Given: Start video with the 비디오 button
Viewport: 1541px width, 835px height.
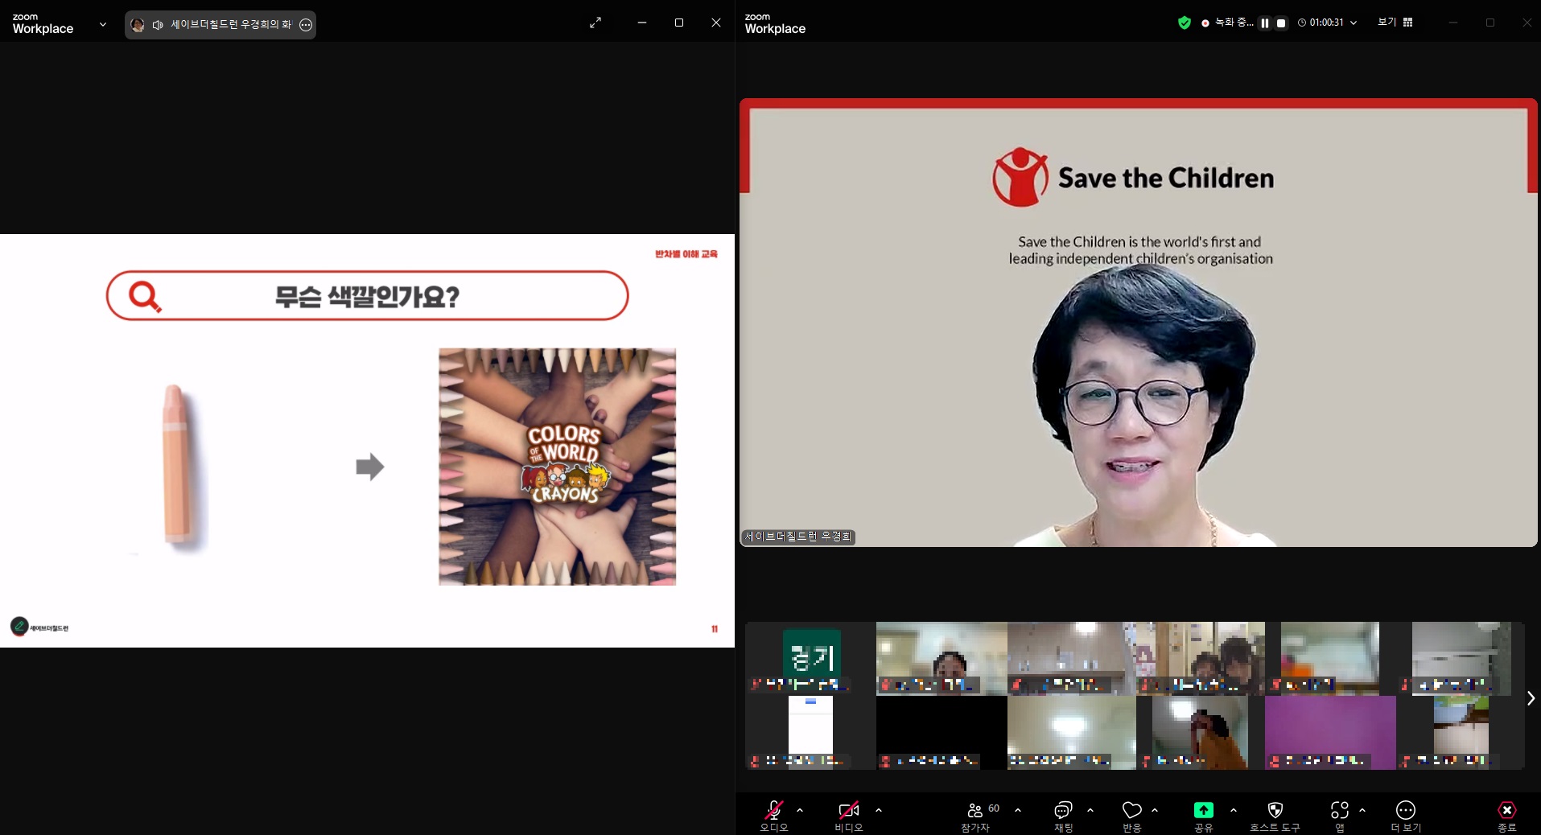Looking at the screenshot, I should click(x=848, y=815).
